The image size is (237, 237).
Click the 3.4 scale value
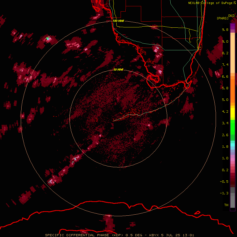225,123
